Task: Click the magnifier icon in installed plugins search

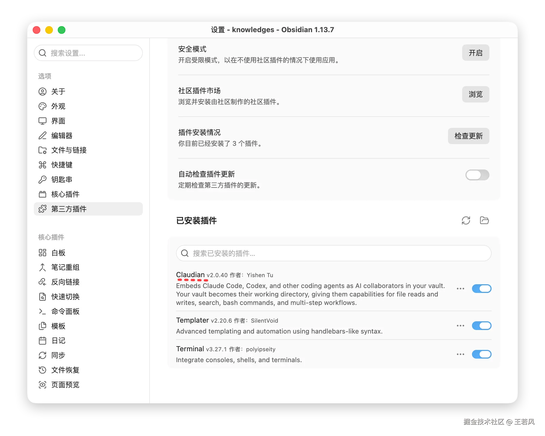Action: coord(185,253)
